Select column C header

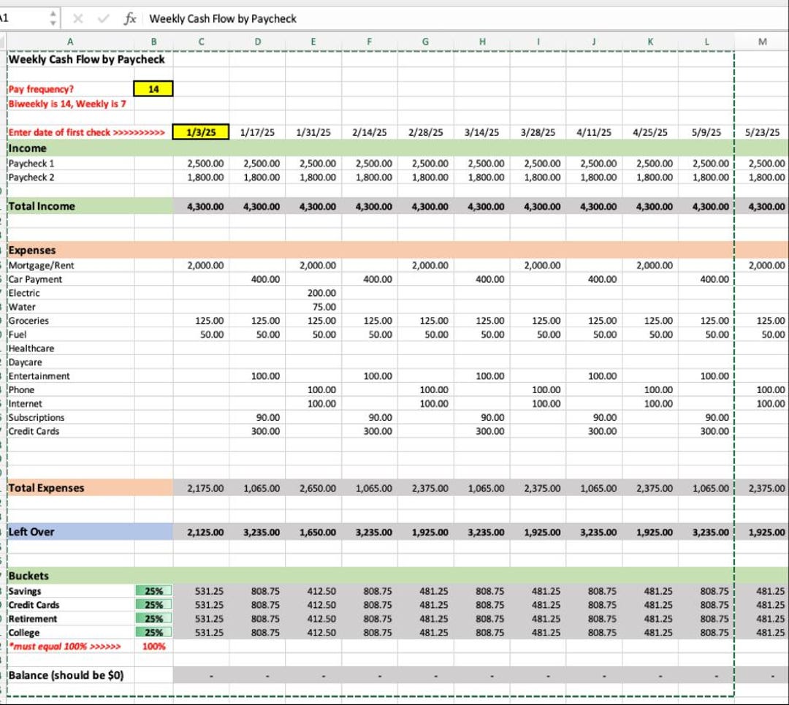click(200, 42)
